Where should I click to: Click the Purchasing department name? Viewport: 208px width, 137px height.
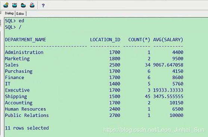point(19,71)
